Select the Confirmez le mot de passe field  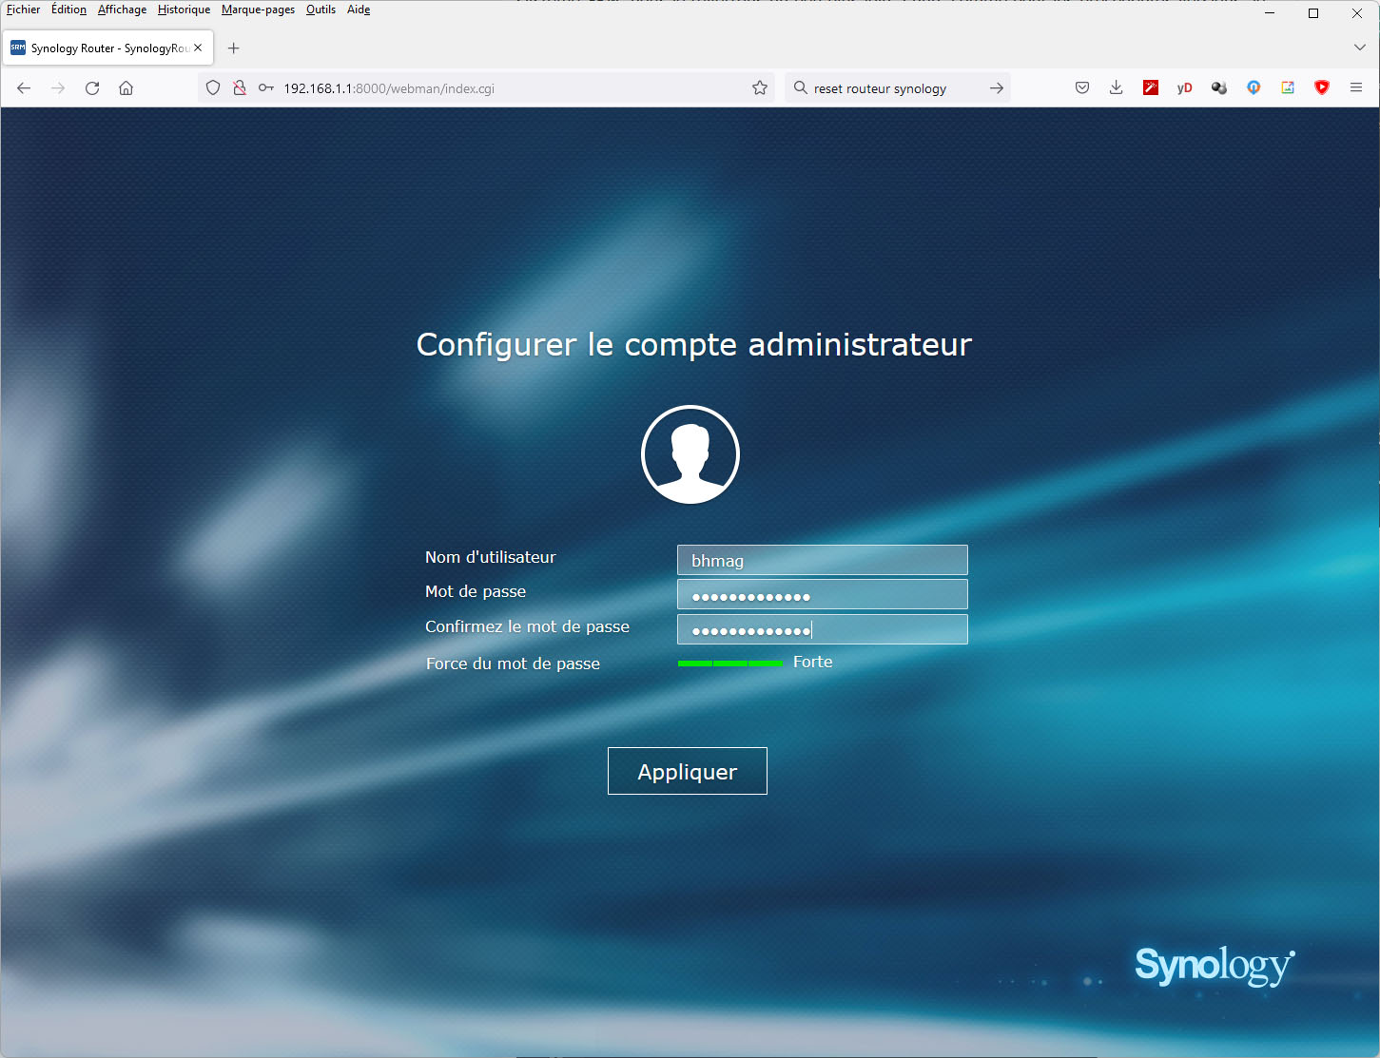(822, 629)
